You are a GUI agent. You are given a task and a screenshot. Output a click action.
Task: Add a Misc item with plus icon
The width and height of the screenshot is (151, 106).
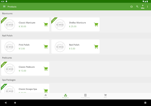click(143, 7)
